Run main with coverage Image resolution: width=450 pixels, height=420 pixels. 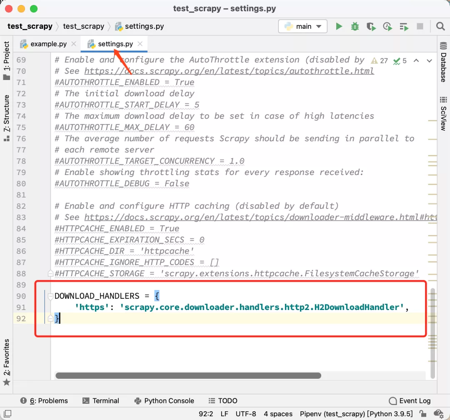pos(371,27)
